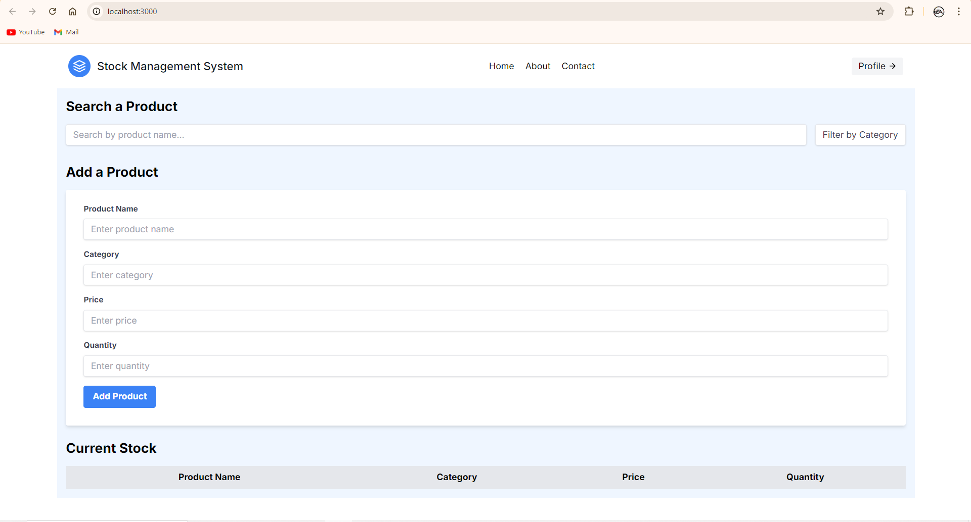Open the YouTube bookmark
Screen dimensions: 971x522
(26, 32)
